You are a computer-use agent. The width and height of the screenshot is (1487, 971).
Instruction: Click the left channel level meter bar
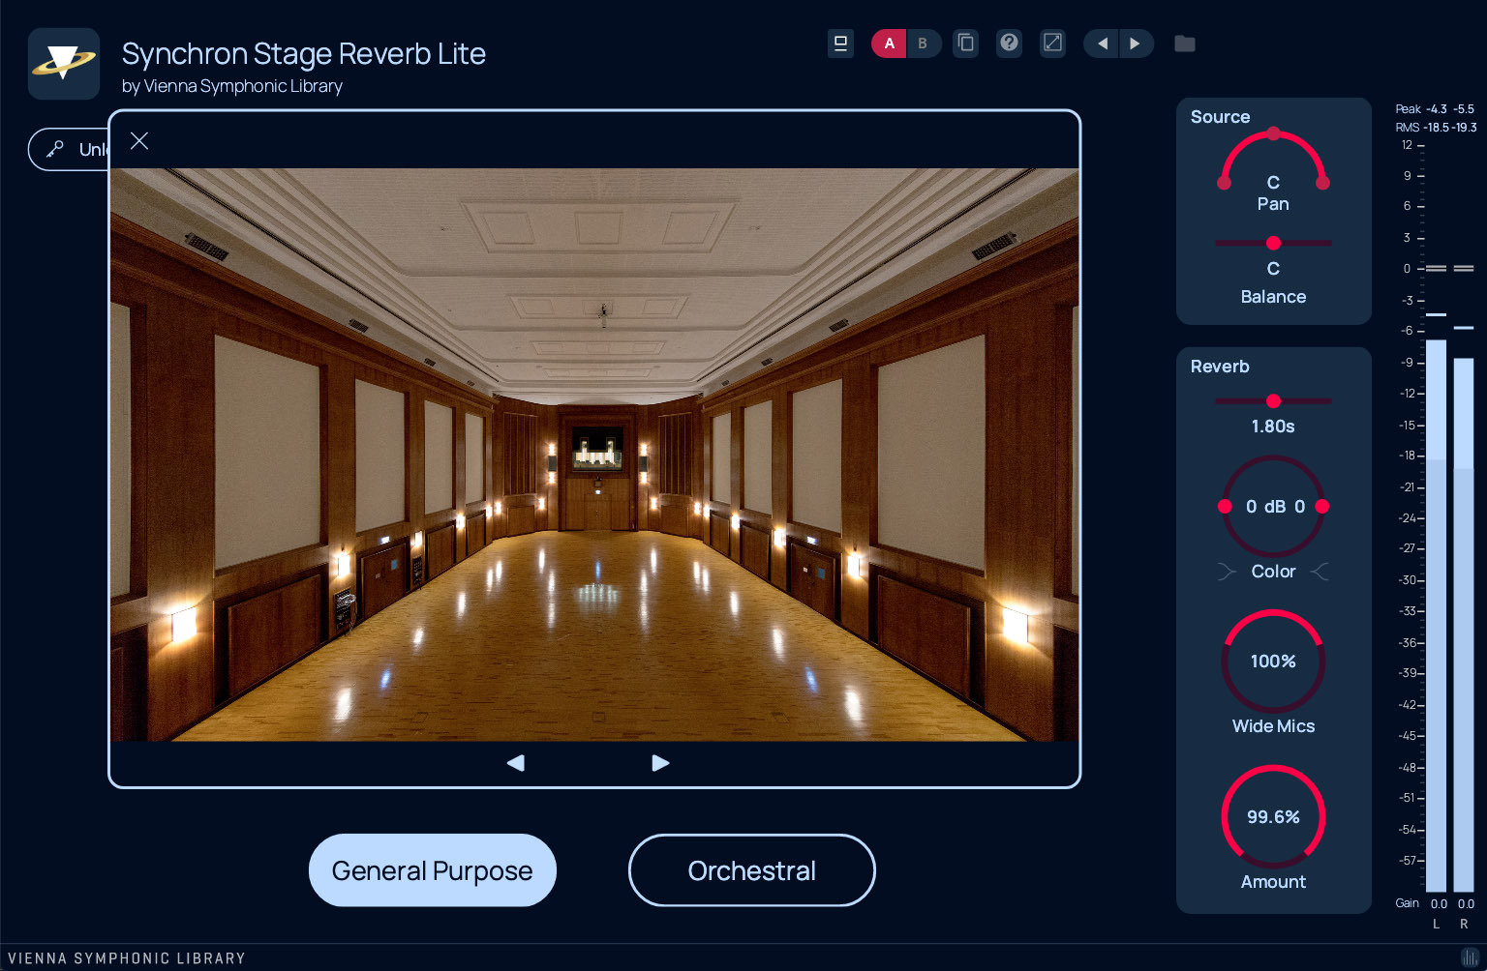(1436, 615)
